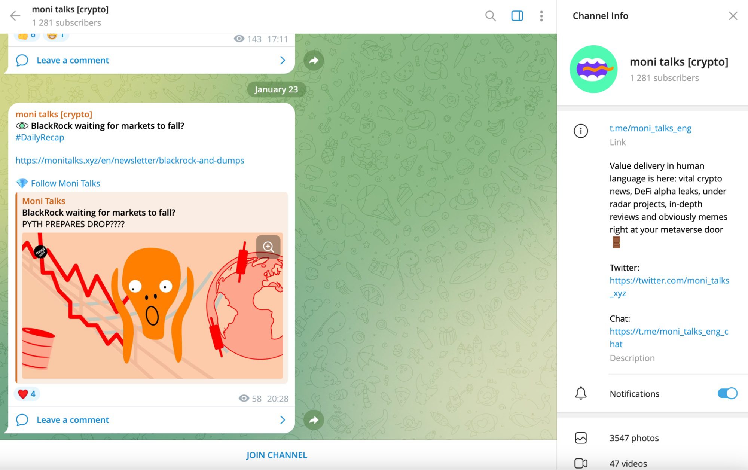This screenshot has height=470, width=748.
Task: Leave a comment on the 17:11 post
Action: (151, 60)
